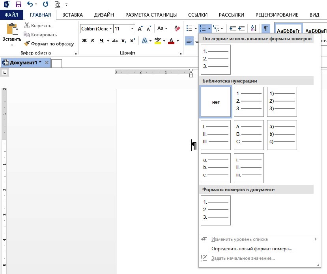Open the Шрифт dialog launcher

pos(180,53)
